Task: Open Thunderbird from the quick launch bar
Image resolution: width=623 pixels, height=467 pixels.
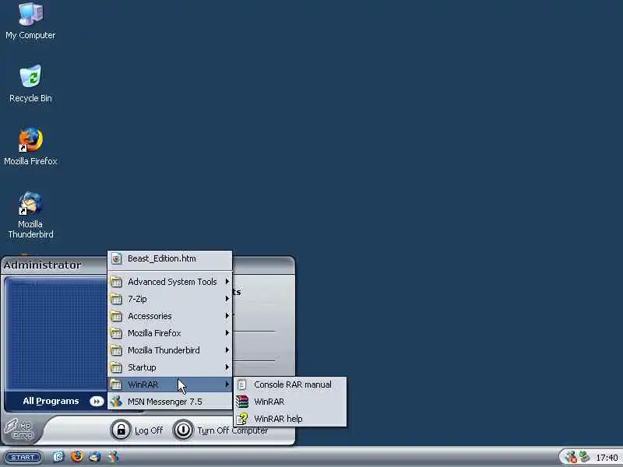Action: 94,457
